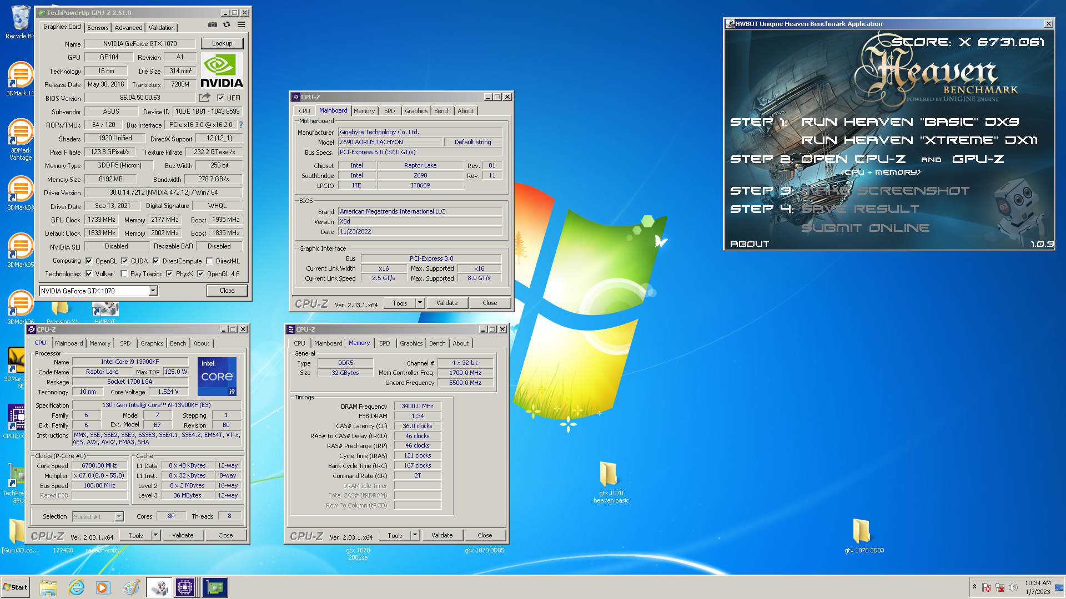Open the Recycle Bin desktop icon

pos(20,22)
